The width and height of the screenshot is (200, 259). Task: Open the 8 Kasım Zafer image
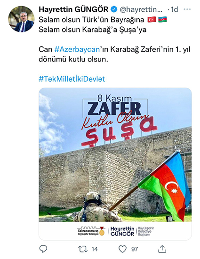point(115,164)
